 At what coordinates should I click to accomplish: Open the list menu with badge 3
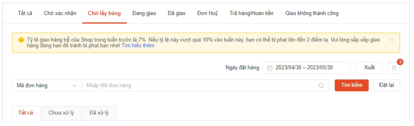[x=394, y=68]
